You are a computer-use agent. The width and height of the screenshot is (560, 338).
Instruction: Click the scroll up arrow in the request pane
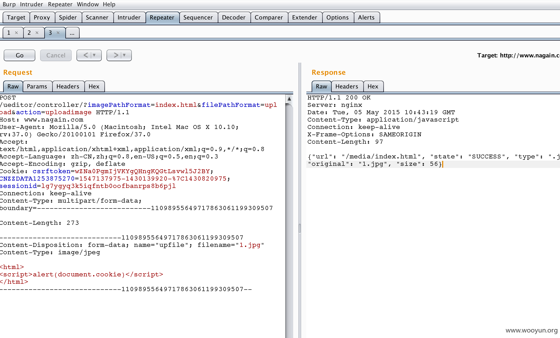[x=289, y=99]
